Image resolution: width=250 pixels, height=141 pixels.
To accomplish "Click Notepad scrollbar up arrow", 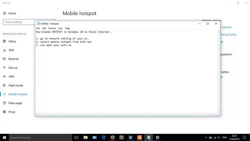I will [x=219, y=32].
